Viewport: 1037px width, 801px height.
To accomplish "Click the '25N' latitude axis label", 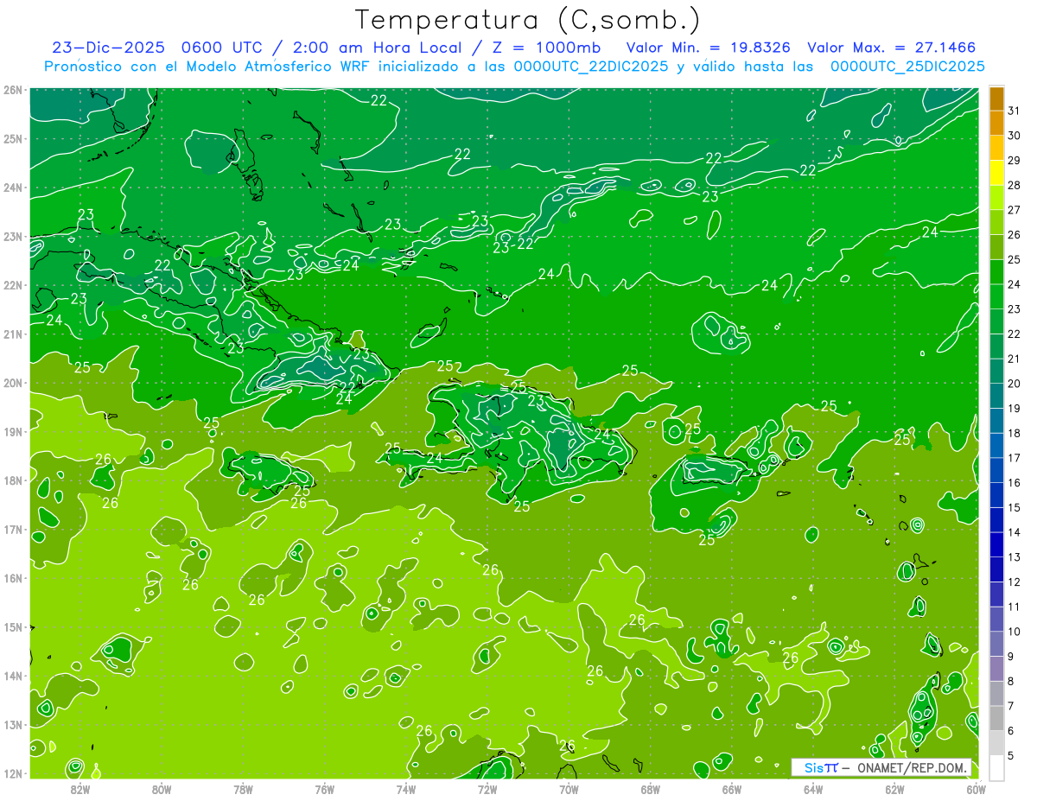I will click(13, 138).
